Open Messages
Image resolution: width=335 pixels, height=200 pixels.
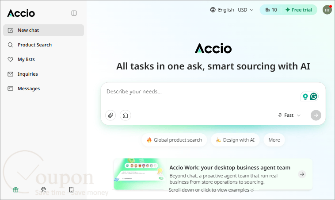43,88
